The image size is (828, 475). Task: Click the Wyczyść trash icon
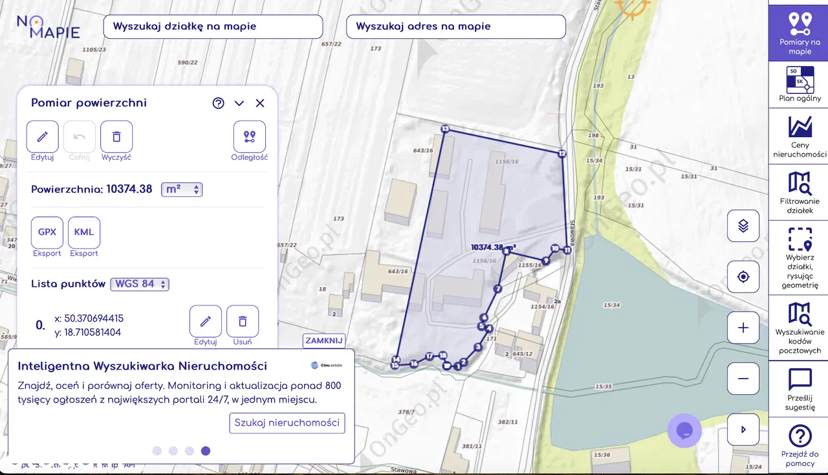(x=116, y=137)
